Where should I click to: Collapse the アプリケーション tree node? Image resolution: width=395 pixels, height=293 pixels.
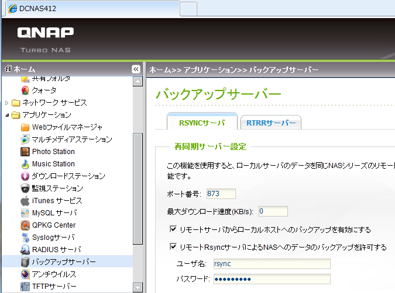point(6,115)
